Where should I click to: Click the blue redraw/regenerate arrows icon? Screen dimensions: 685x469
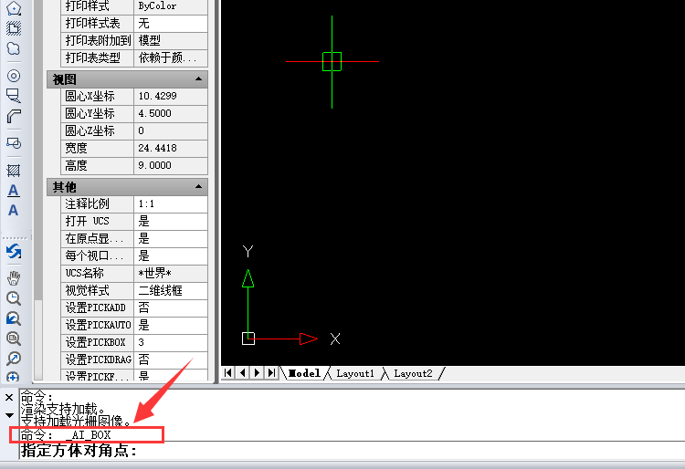(x=14, y=251)
